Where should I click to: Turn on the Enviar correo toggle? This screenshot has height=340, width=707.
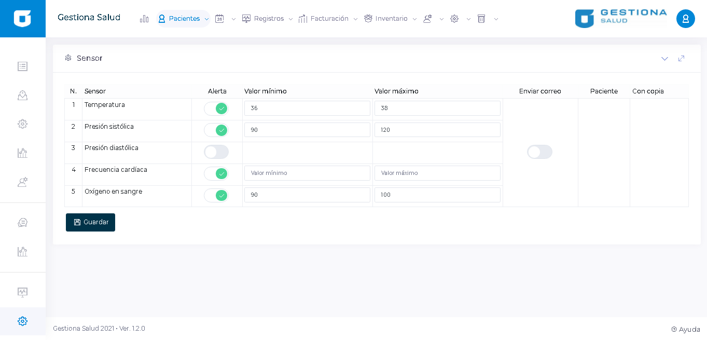[x=539, y=152]
